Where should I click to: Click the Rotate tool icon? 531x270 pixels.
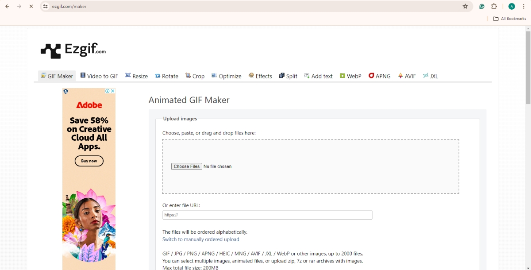158,76
